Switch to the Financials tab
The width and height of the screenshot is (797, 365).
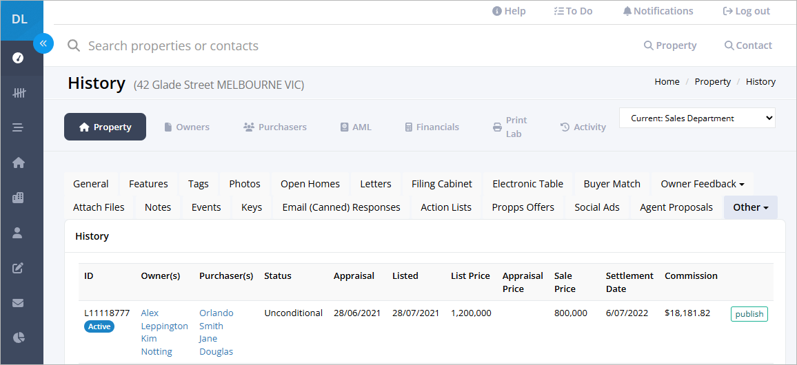(432, 127)
